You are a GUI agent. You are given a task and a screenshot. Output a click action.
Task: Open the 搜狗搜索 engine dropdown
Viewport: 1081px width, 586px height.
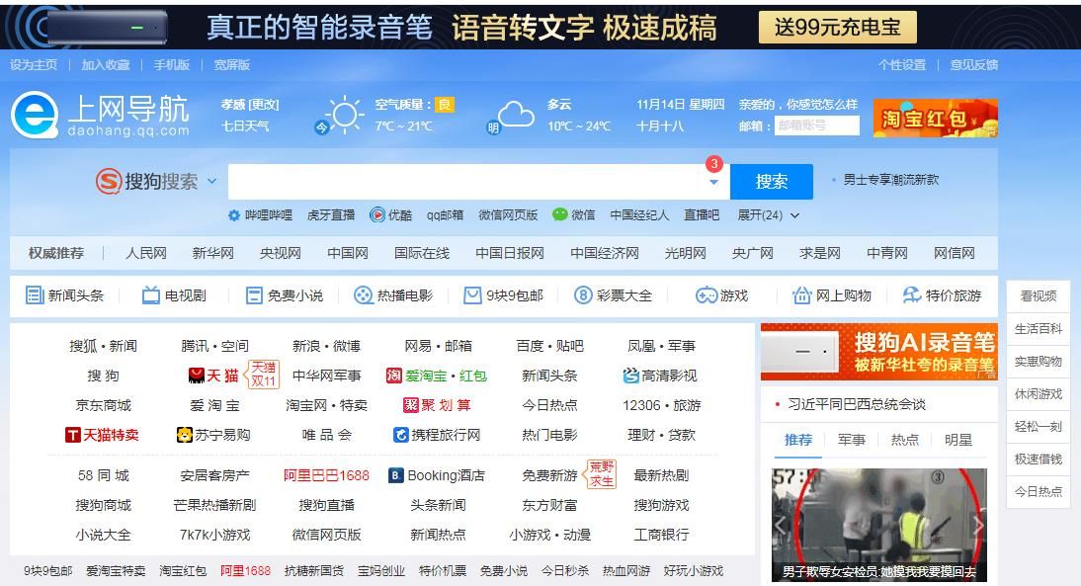pyautogui.click(x=210, y=182)
